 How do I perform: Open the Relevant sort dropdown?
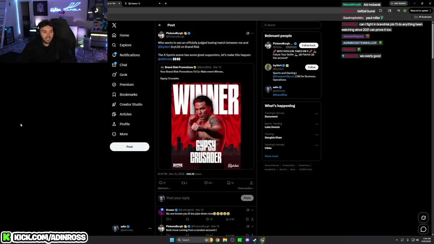coord(164,188)
